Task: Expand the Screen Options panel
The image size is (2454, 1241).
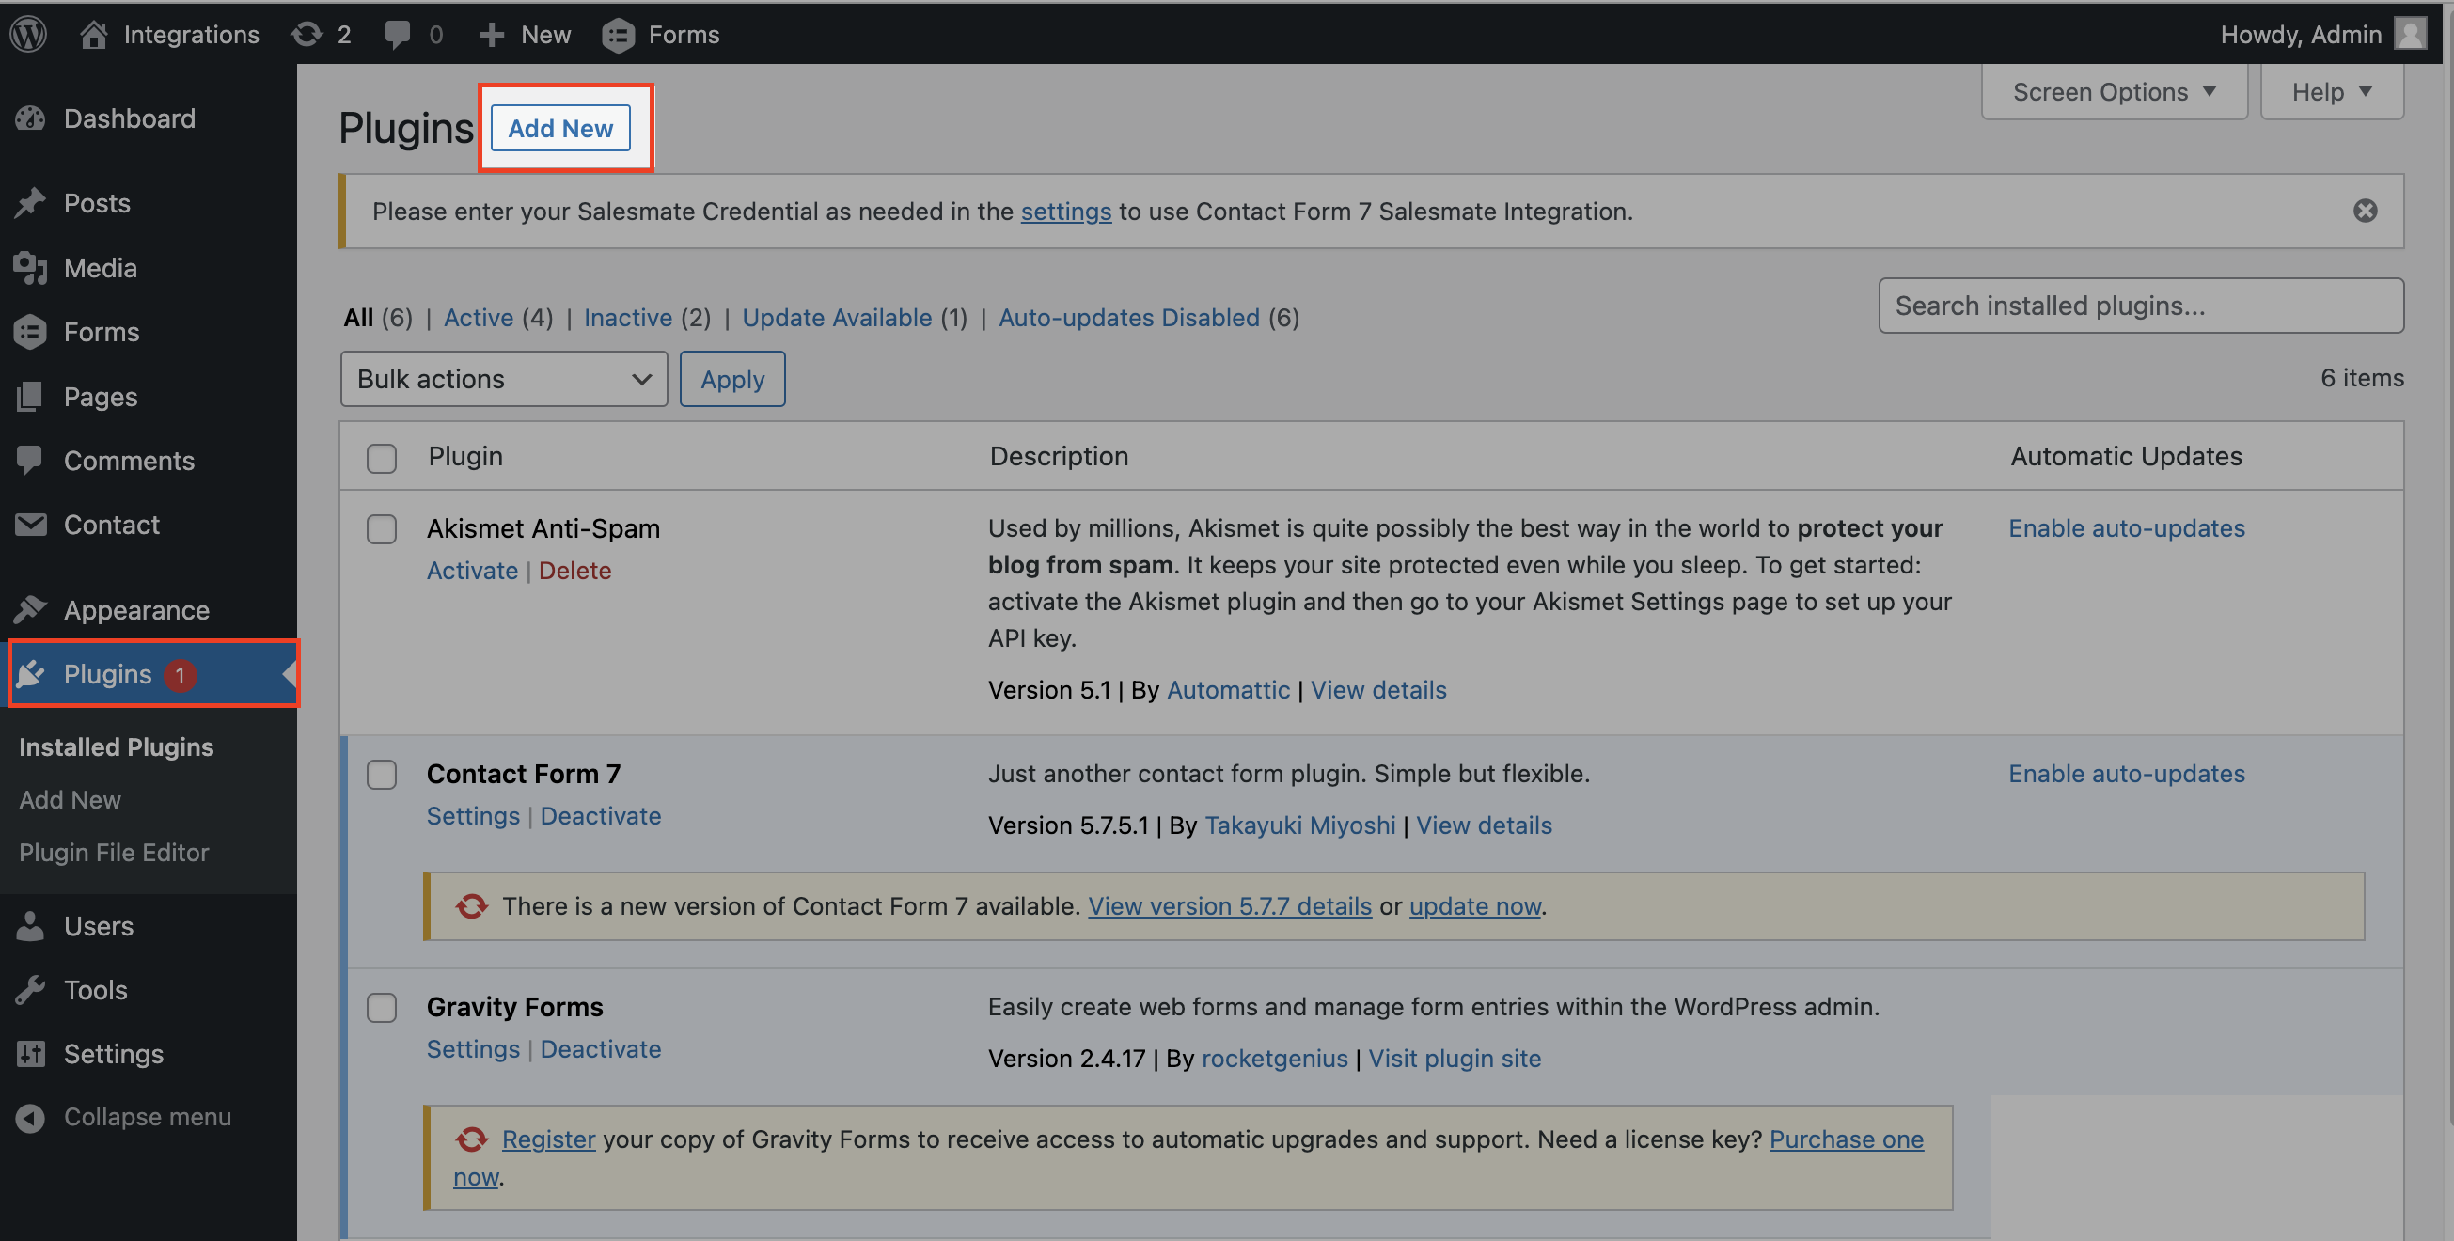Action: (2114, 91)
